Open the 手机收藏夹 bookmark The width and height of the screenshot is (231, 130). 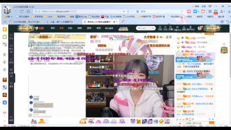23,17
